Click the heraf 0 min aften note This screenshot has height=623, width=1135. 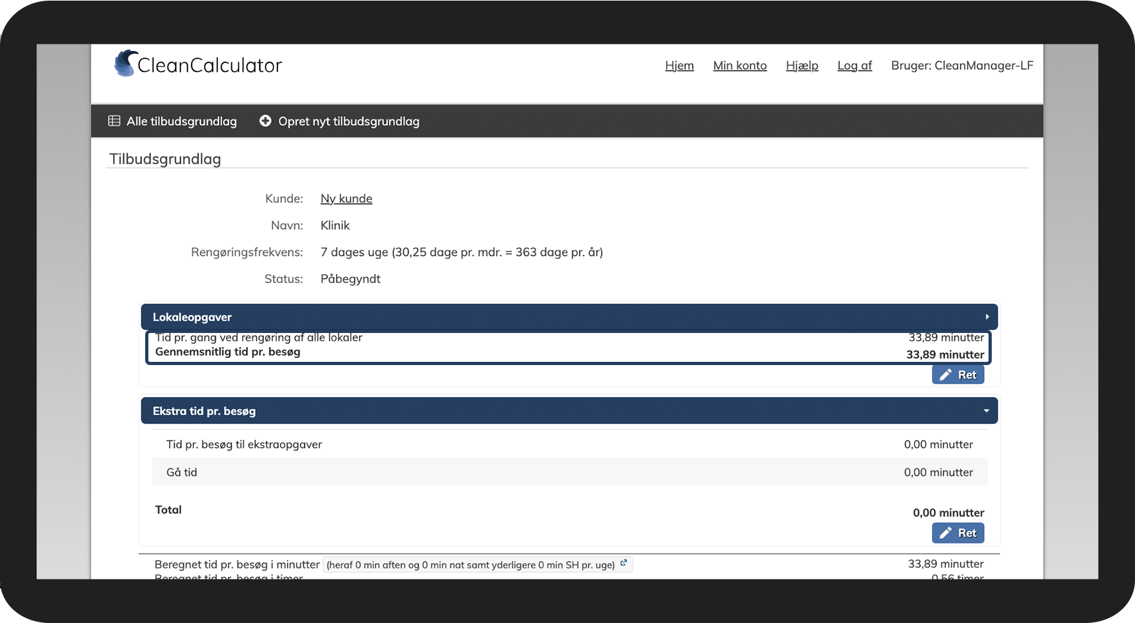[x=470, y=565]
